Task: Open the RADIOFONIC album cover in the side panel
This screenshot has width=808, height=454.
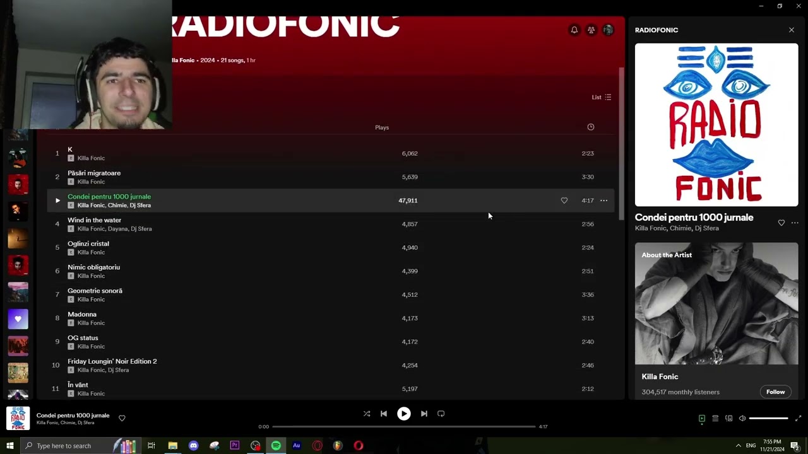Action: click(x=716, y=125)
